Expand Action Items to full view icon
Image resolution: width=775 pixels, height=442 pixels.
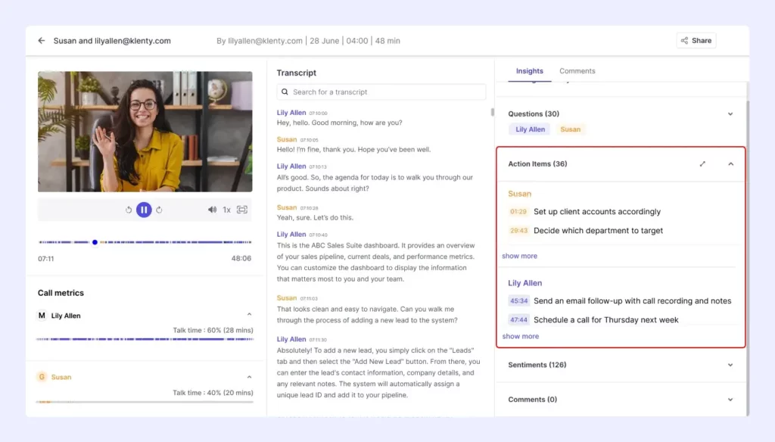point(702,163)
